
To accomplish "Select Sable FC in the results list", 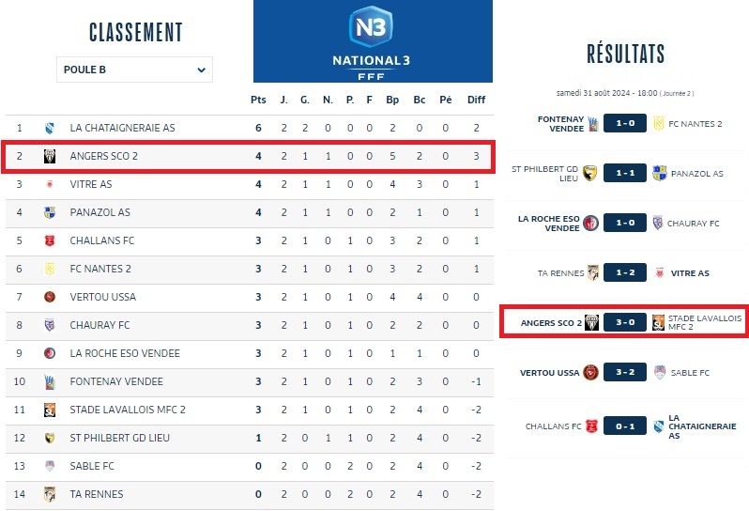I will [688, 373].
